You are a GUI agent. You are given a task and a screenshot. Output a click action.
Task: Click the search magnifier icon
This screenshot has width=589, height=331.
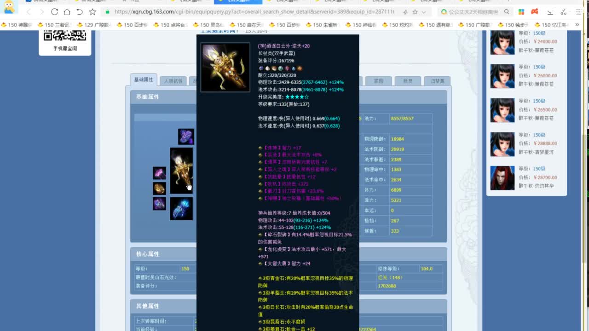507,12
